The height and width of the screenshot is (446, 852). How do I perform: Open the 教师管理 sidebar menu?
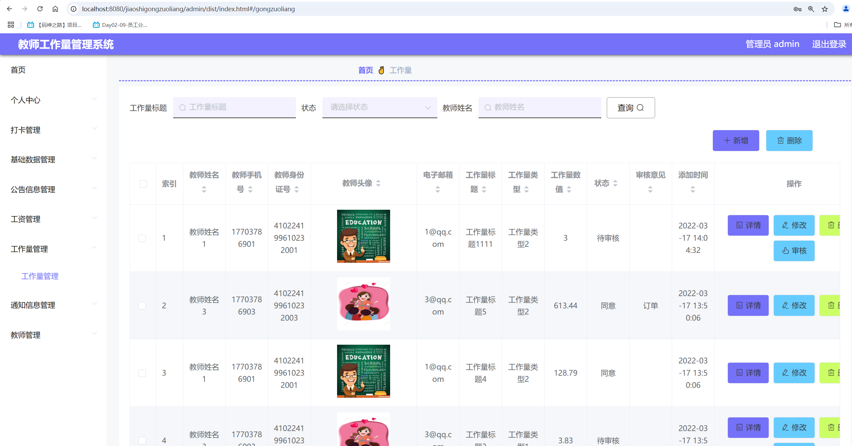click(25, 335)
